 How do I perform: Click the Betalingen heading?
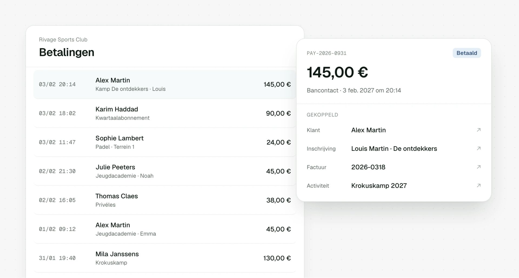pos(66,52)
